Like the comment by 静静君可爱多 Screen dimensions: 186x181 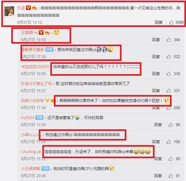pos(169,57)
